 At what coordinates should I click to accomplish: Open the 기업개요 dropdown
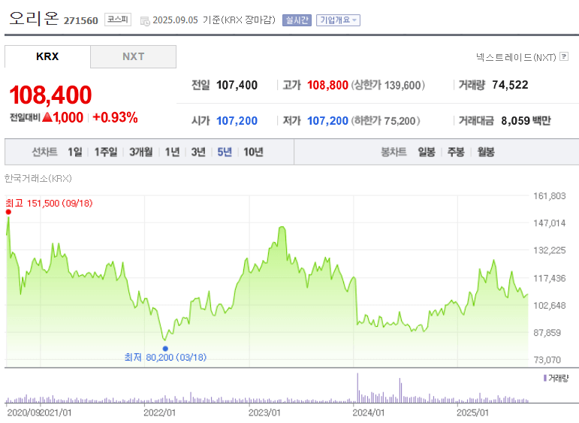coord(338,20)
